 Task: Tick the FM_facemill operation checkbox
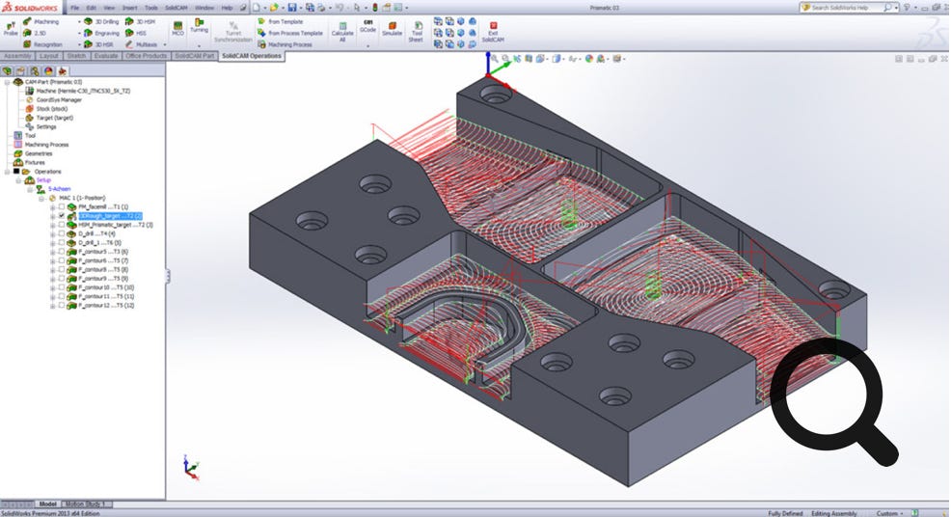[x=62, y=207]
